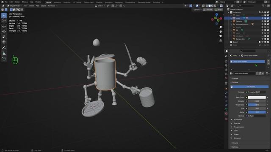271x152 pixels.
Task: Click the Blender logo icon
Action: pyautogui.click(x=3, y=2)
